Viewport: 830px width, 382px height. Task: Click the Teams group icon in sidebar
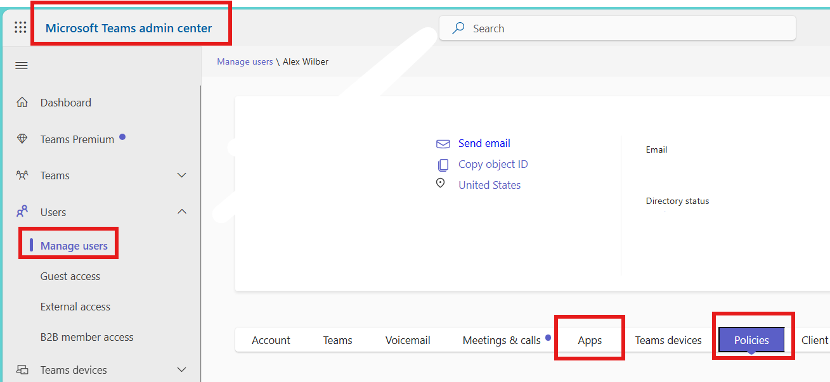click(x=22, y=175)
